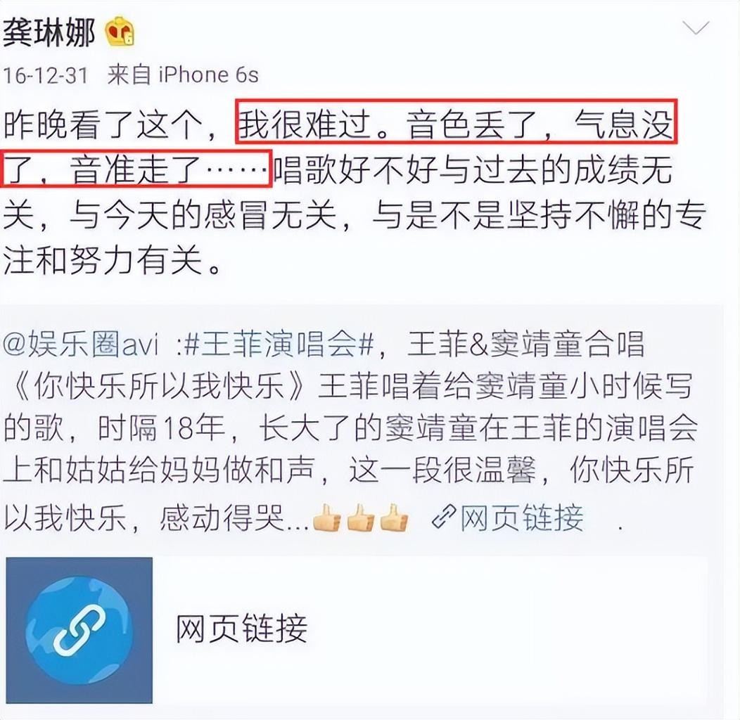
Task: Click the second thumbs-up emoji
Action: click(361, 517)
